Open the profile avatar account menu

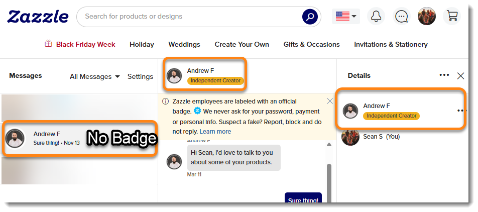pyautogui.click(x=427, y=16)
